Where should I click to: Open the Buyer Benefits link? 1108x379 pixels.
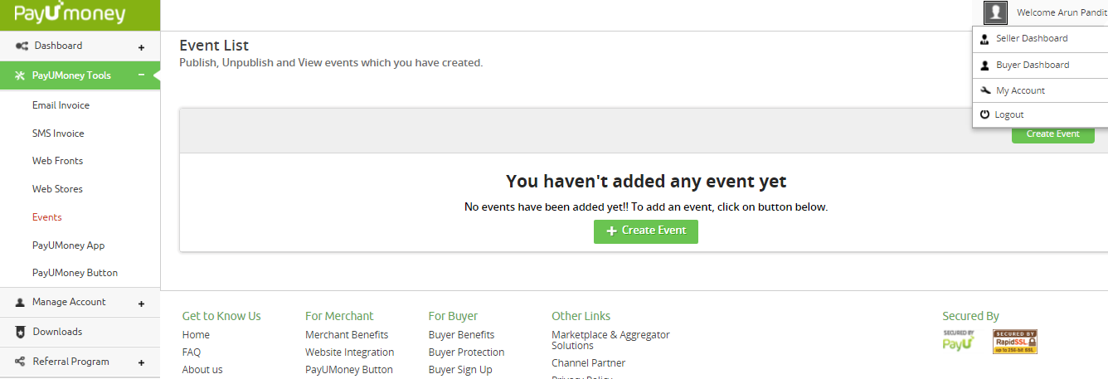pos(461,335)
